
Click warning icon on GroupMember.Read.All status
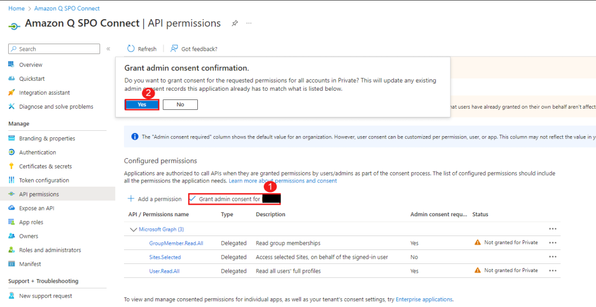[478, 242]
